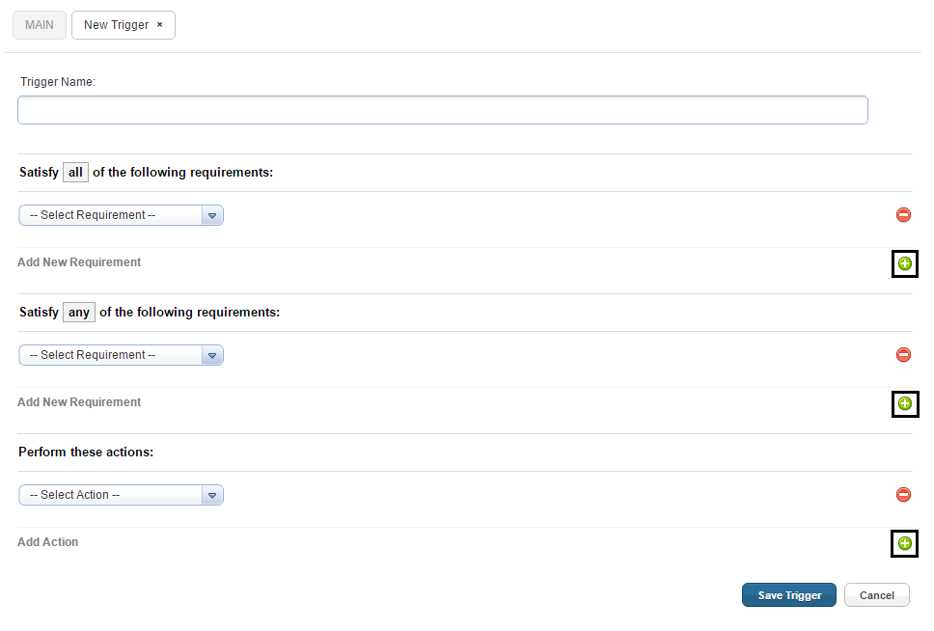Close the New Trigger tab with x
The height and width of the screenshot is (631, 934).
tap(159, 24)
